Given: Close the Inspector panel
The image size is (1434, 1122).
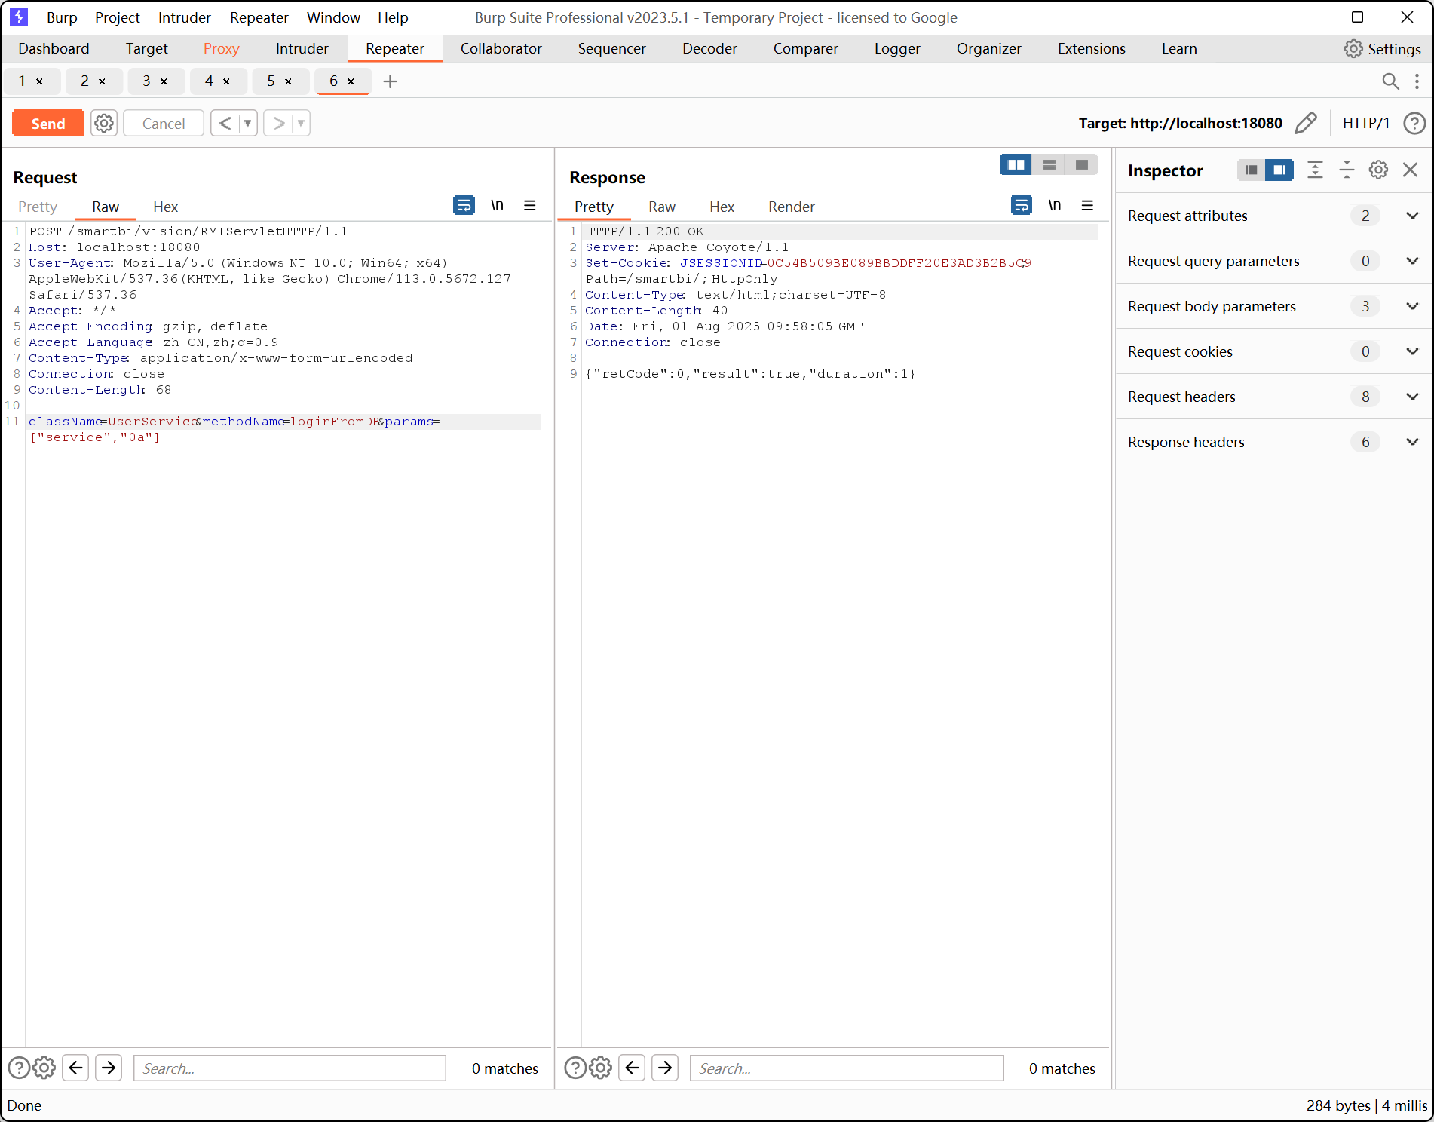Looking at the screenshot, I should click(x=1410, y=170).
